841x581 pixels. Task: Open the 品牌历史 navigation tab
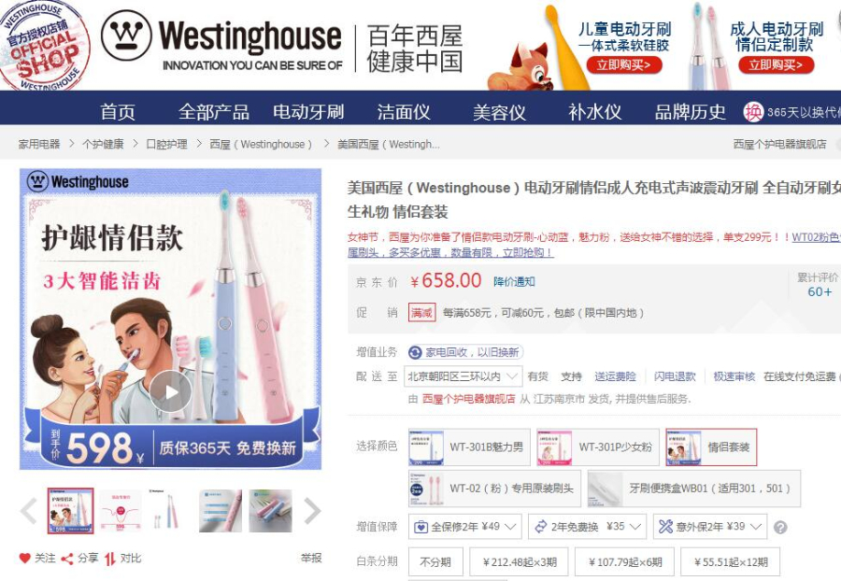tap(691, 111)
